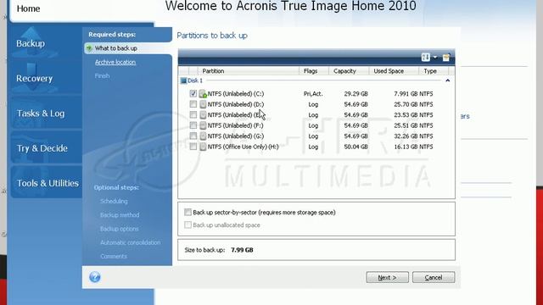Select the NTFS (Unlabeled) (G:) row text
This screenshot has width=543, height=305.
click(236, 136)
